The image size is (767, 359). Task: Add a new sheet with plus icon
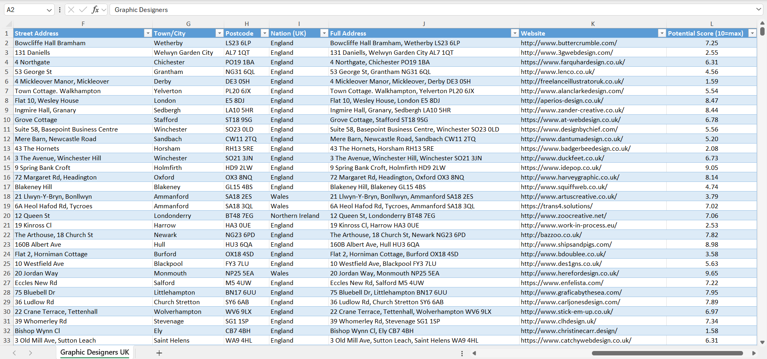pyautogui.click(x=159, y=353)
